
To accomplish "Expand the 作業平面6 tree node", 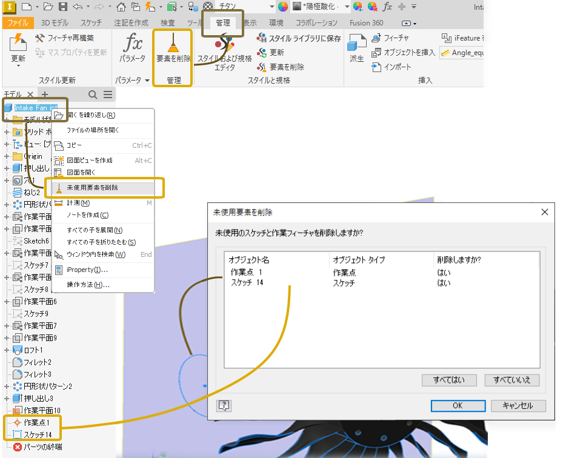I will 7,301.
